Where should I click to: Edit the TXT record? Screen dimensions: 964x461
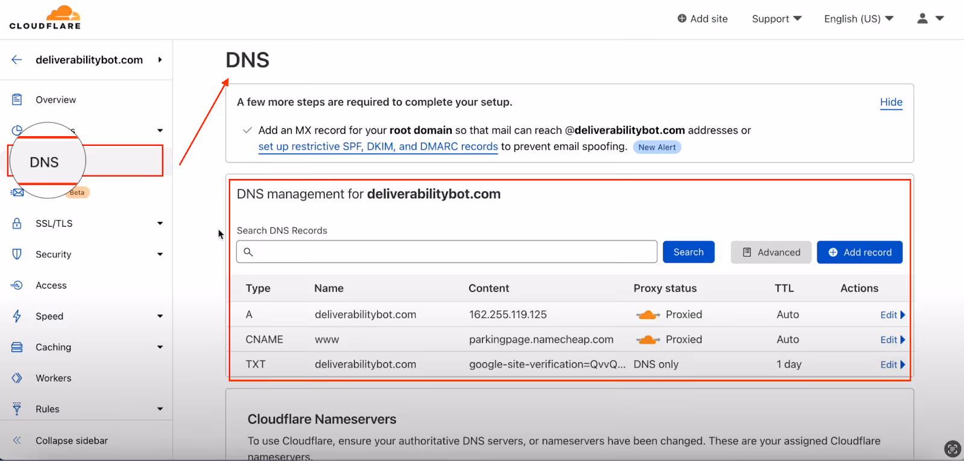point(892,364)
